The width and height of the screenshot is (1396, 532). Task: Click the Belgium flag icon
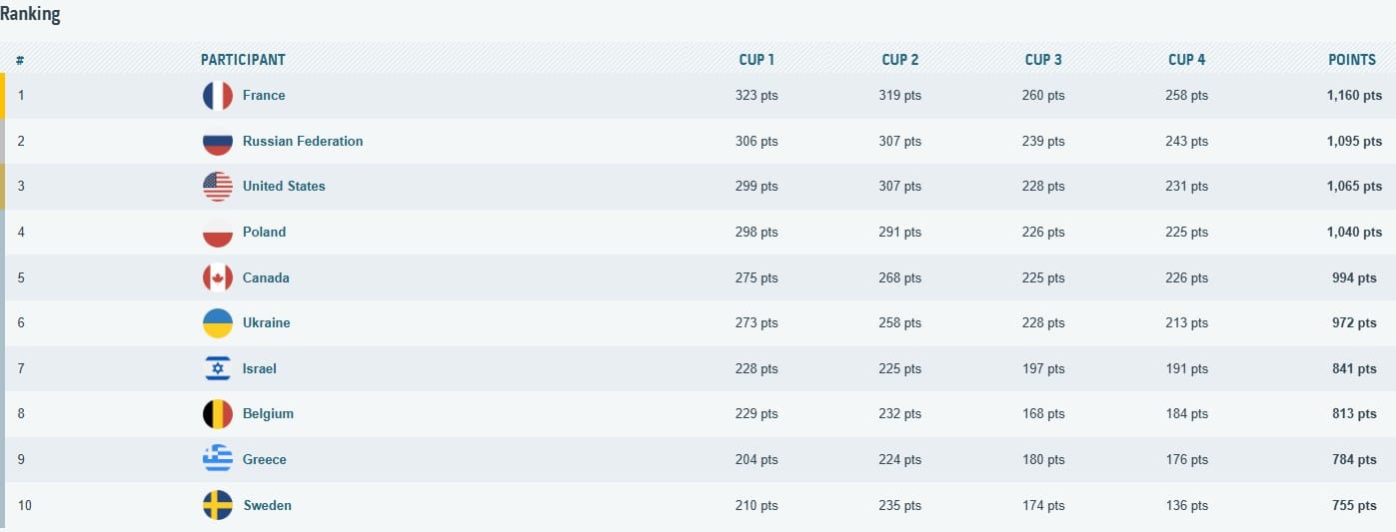click(218, 414)
